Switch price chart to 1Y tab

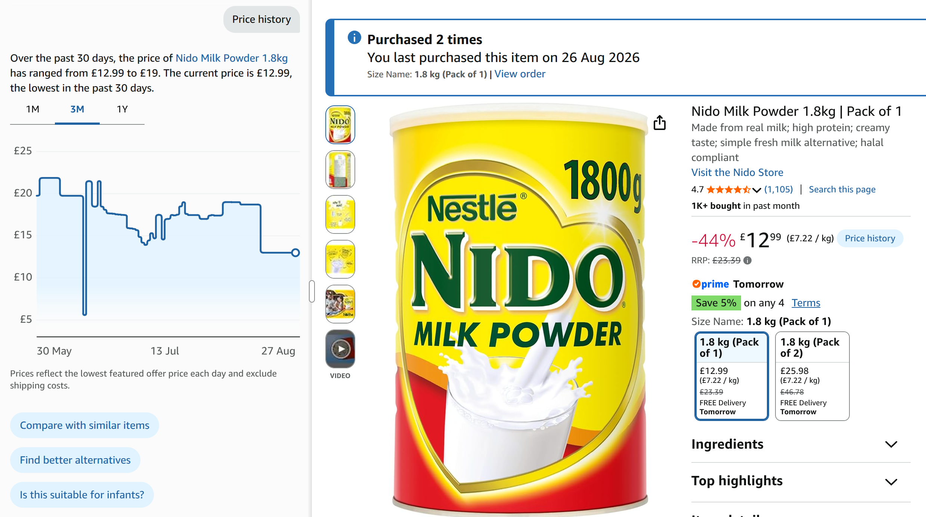click(122, 109)
